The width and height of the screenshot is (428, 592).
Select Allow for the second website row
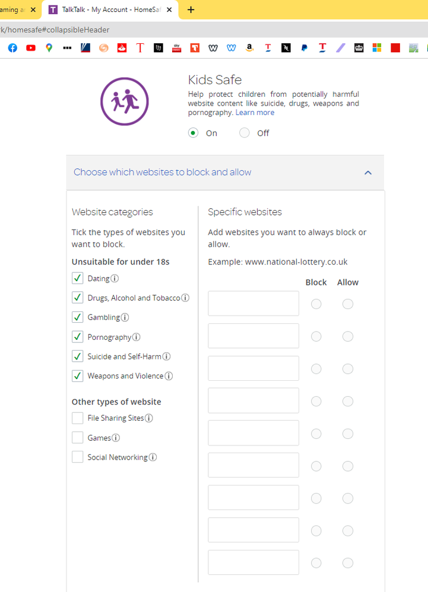click(348, 336)
